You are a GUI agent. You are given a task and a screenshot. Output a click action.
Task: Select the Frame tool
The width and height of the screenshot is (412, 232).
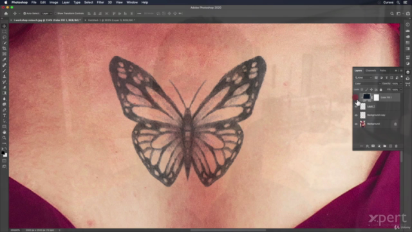5,54
